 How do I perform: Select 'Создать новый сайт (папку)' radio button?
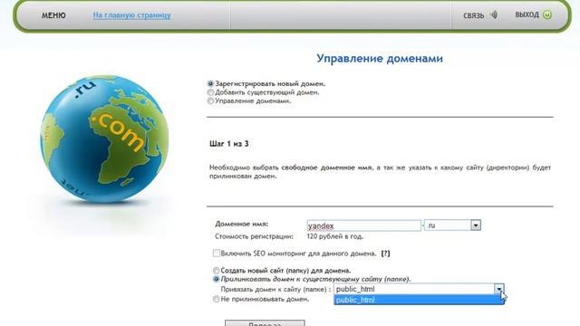[x=217, y=271]
